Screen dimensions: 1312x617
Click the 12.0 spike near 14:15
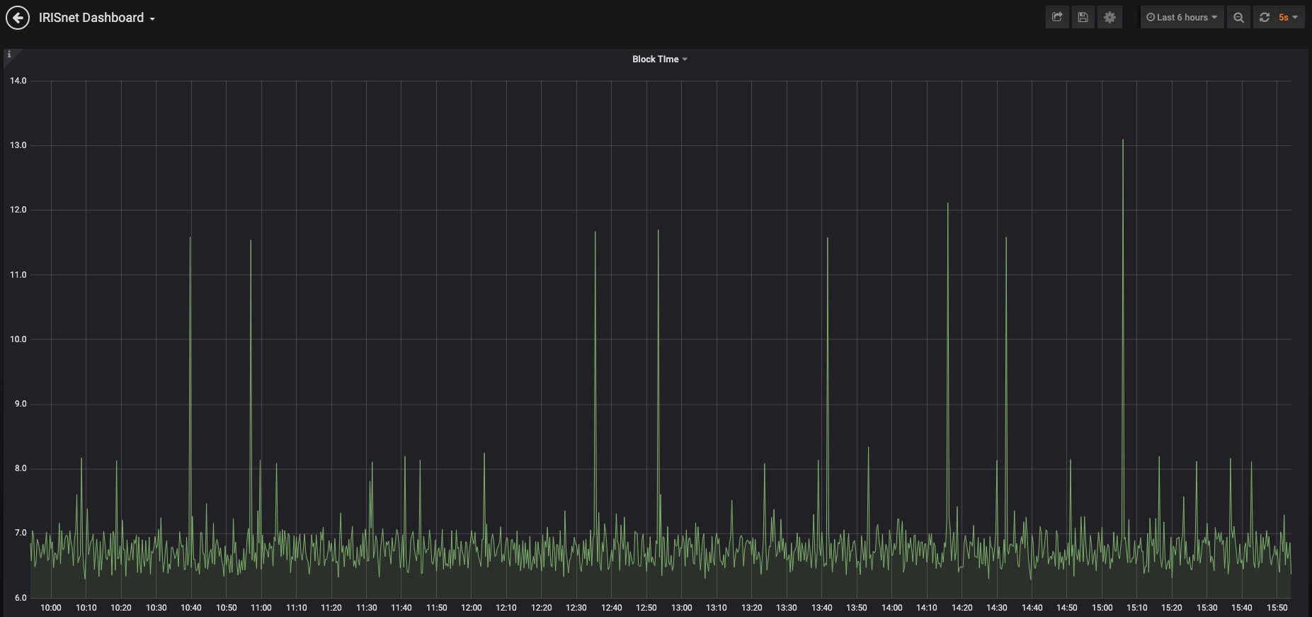[x=948, y=205]
